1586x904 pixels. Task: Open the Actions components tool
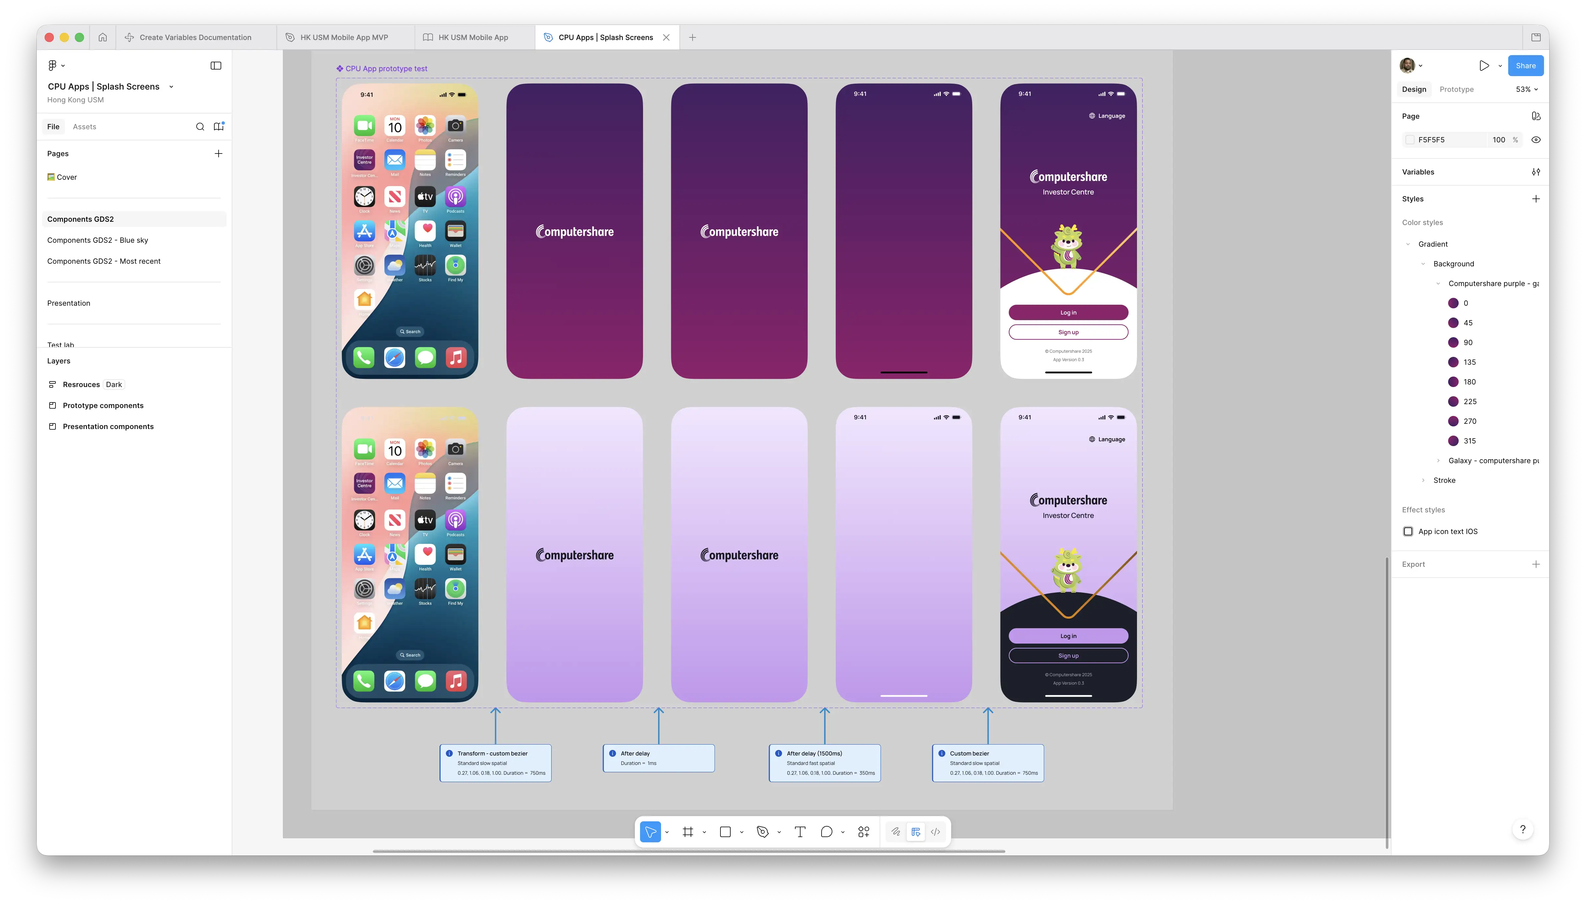coord(864,832)
